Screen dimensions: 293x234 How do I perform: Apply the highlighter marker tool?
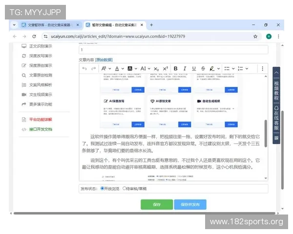point(212,69)
